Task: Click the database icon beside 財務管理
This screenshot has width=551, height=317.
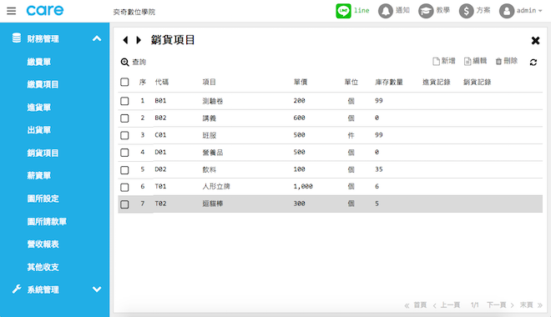Action: pyautogui.click(x=17, y=38)
